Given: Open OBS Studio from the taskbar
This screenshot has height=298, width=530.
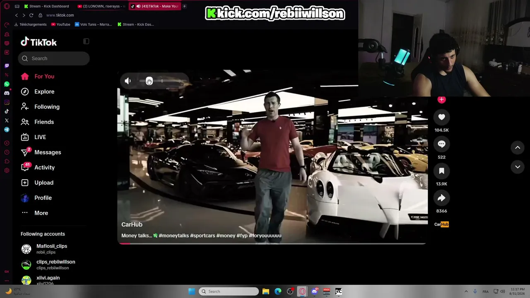Looking at the screenshot, I should tap(290, 291).
